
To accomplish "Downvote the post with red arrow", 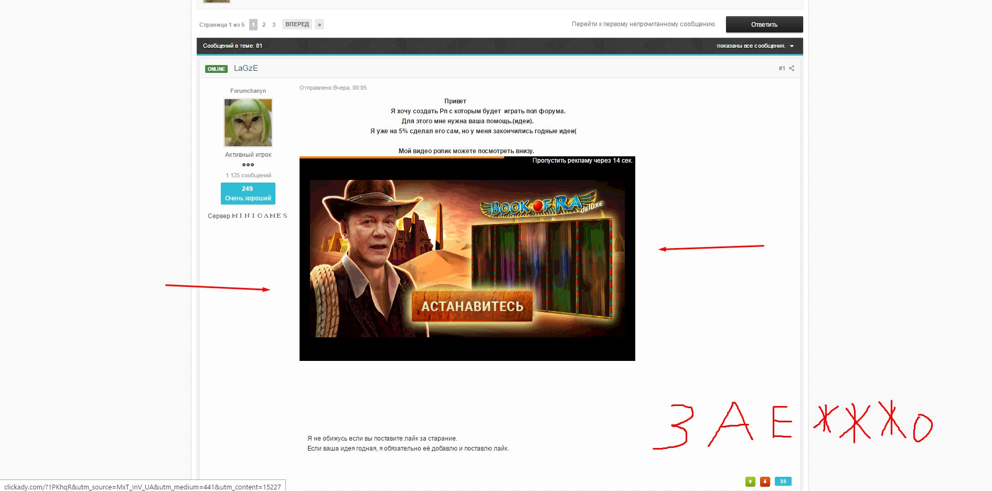I will pos(765,482).
